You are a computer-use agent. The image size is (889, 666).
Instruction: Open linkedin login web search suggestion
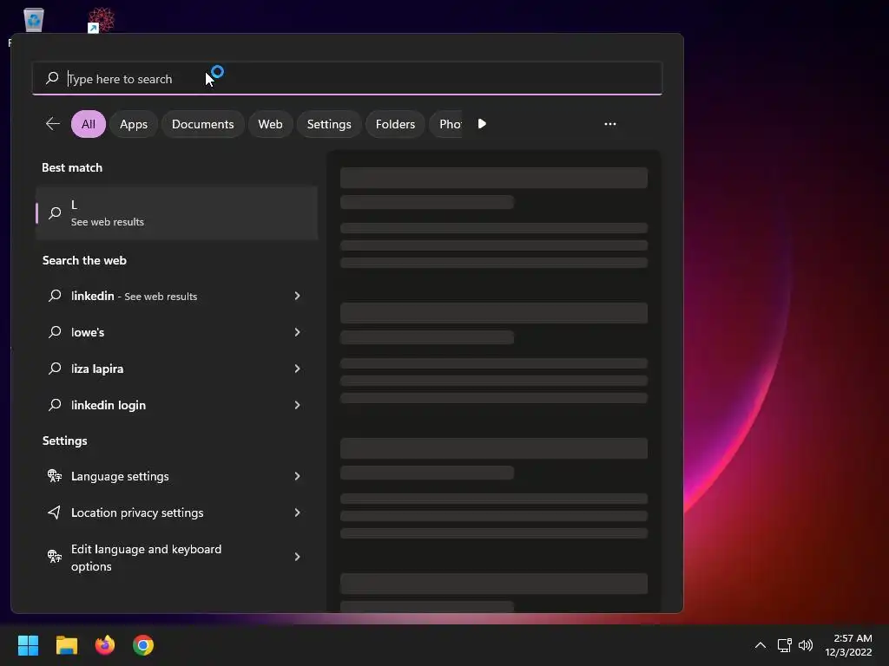point(176,405)
